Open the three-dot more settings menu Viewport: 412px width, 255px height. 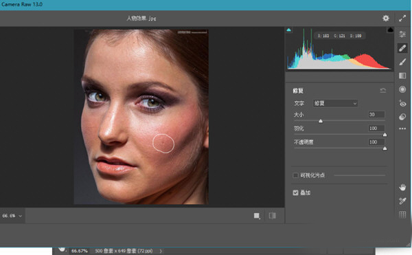click(402, 129)
